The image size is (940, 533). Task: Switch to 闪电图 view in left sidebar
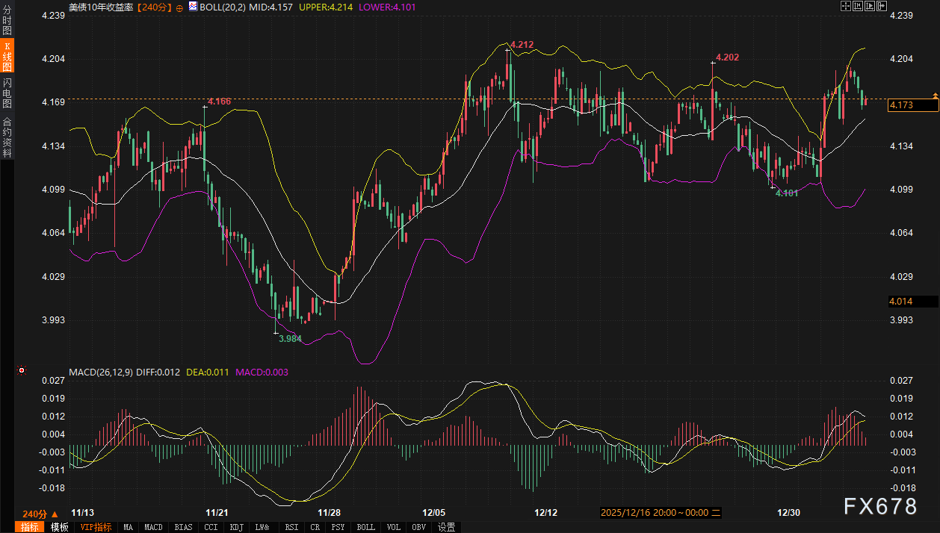[x=7, y=93]
